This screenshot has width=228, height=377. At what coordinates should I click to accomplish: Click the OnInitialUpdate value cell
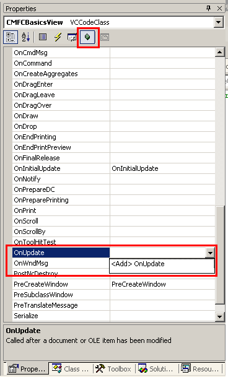162,168
